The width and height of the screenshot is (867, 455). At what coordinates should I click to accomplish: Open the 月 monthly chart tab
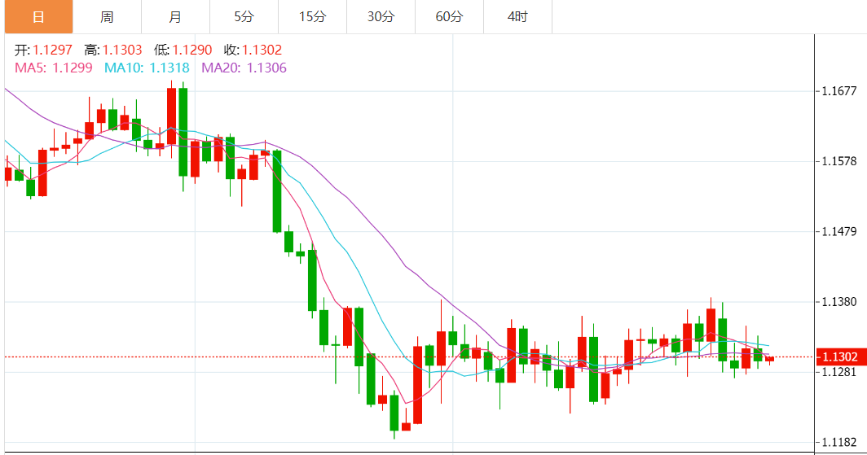pyautogui.click(x=175, y=16)
